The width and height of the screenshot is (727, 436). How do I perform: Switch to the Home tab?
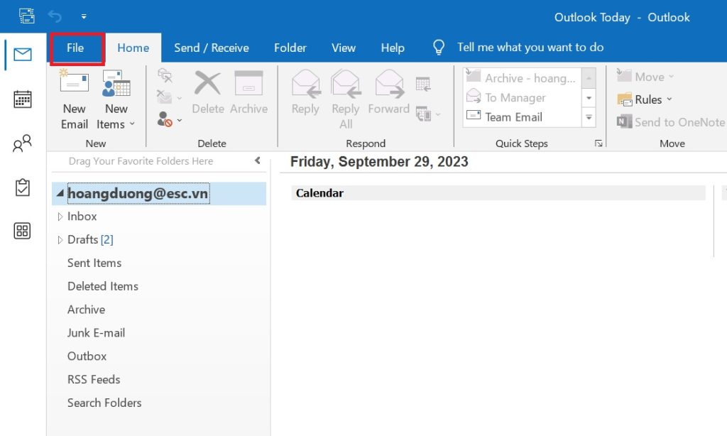(133, 48)
